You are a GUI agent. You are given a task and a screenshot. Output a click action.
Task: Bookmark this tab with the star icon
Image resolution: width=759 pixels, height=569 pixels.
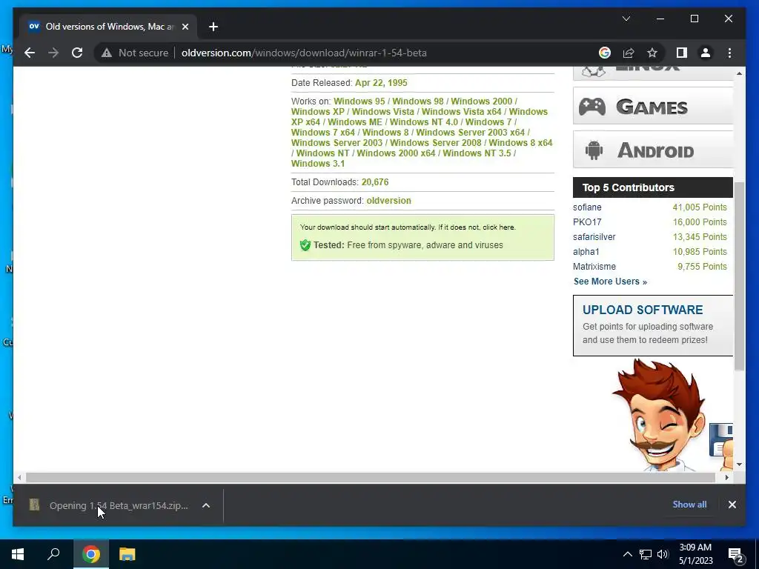pos(652,53)
